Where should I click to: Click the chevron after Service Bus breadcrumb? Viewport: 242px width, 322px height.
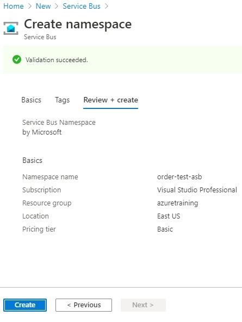[107, 6]
